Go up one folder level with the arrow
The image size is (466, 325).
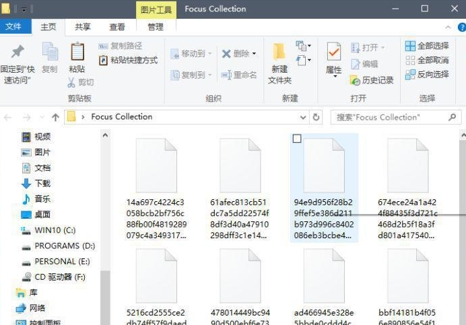pyautogui.click(x=55, y=118)
